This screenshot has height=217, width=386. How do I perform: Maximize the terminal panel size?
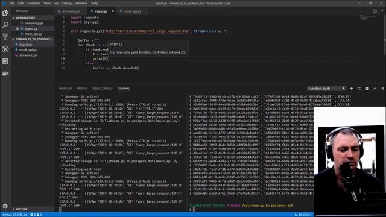click(375, 89)
